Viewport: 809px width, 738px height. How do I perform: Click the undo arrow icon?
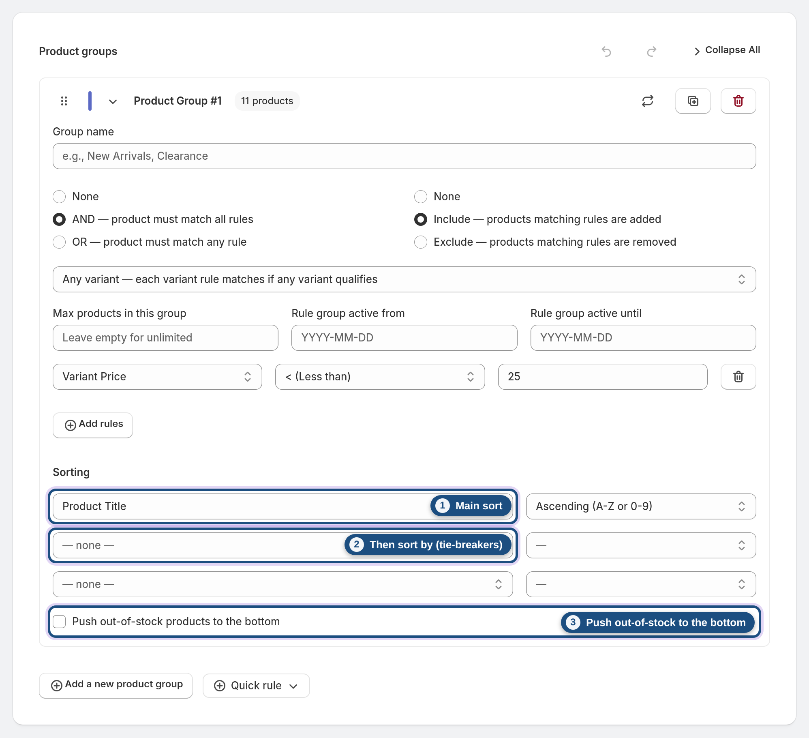[606, 51]
